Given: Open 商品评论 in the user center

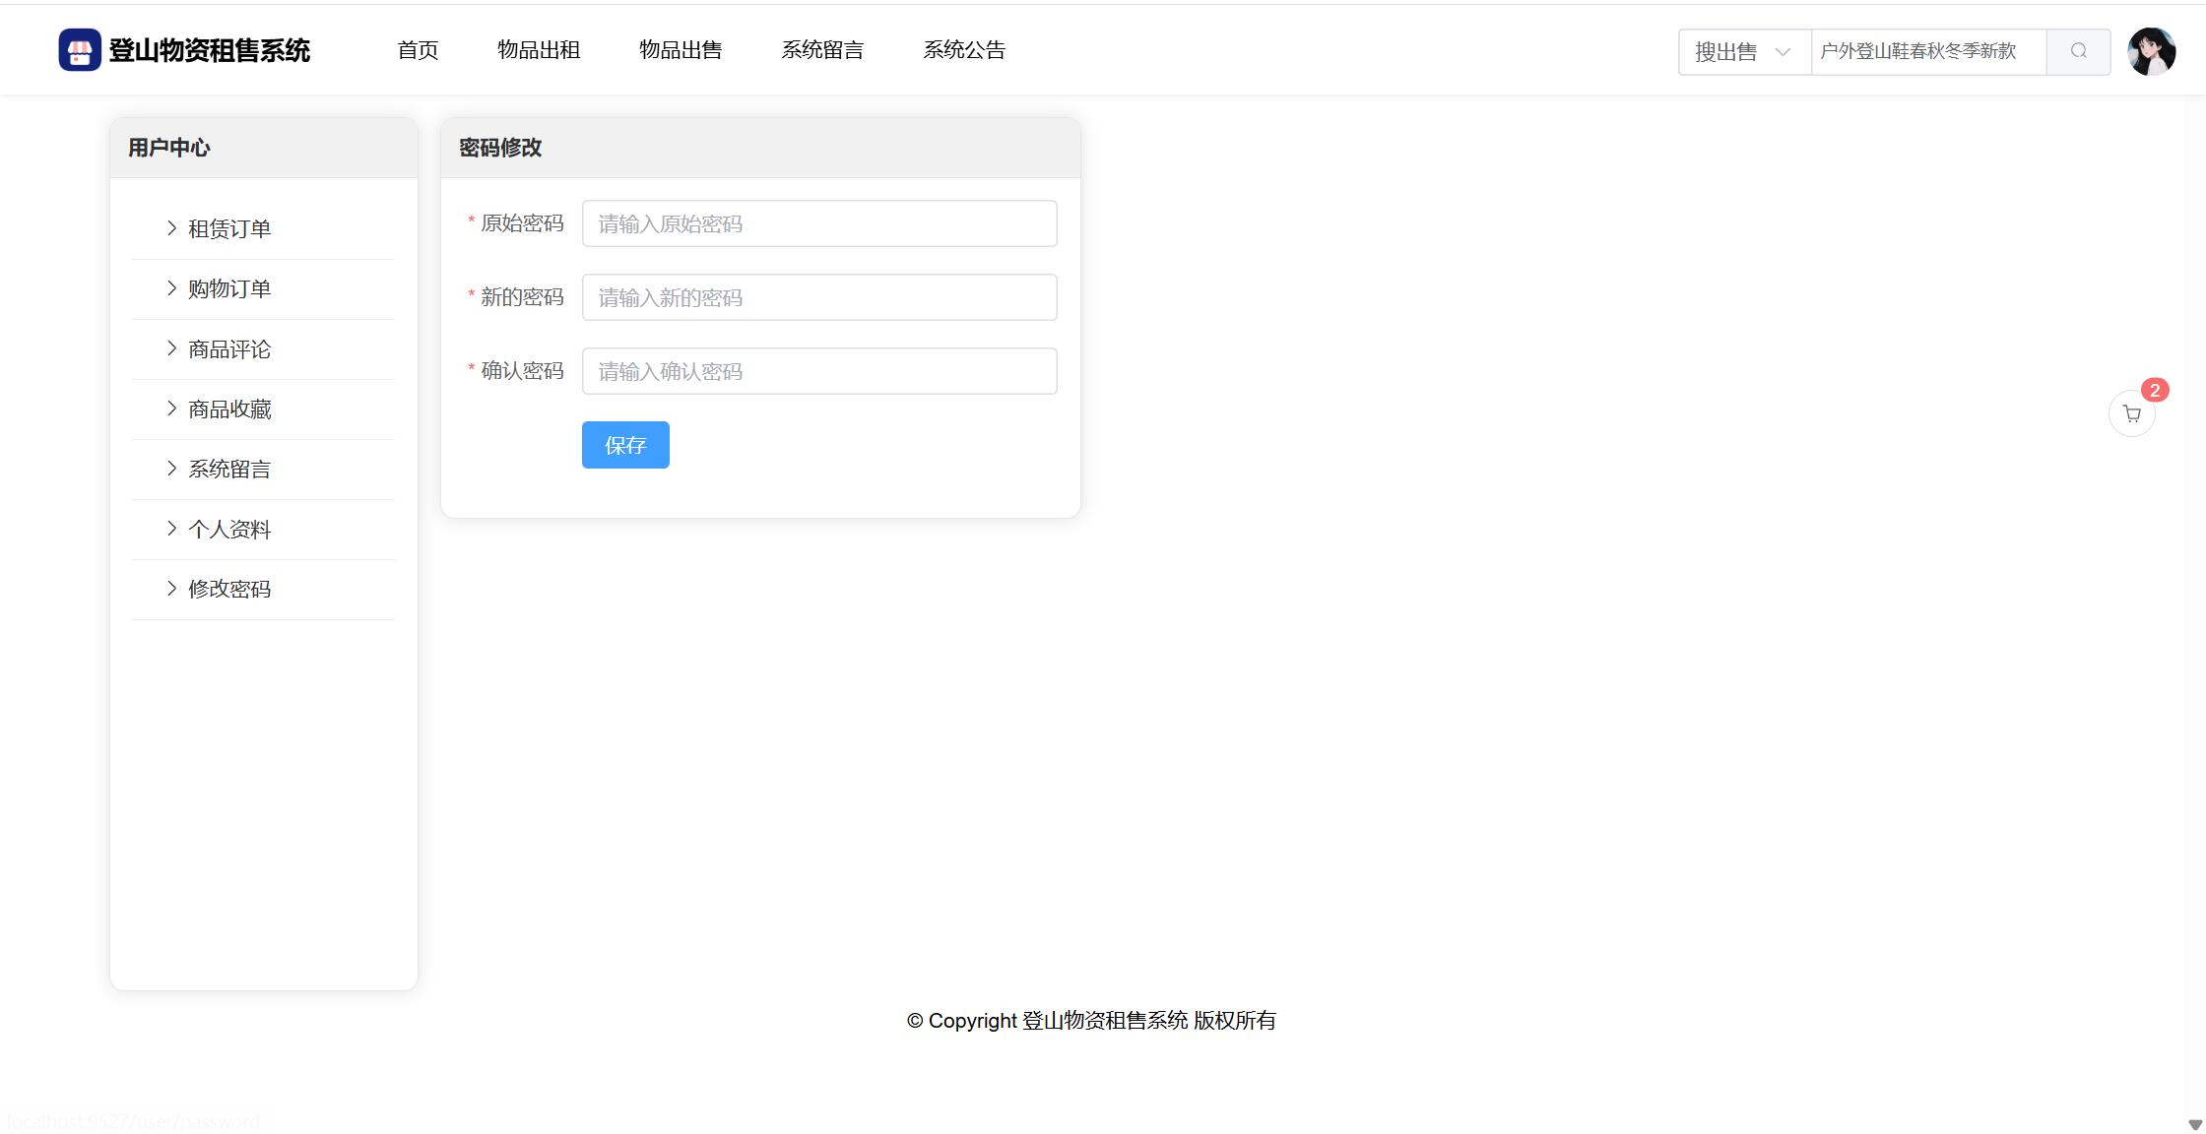Looking at the screenshot, I should [229, 348].
